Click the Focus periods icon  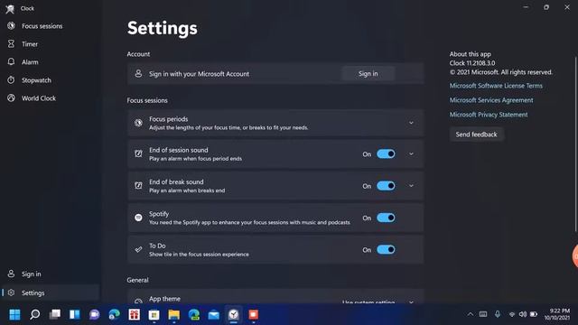pos(138,123)
